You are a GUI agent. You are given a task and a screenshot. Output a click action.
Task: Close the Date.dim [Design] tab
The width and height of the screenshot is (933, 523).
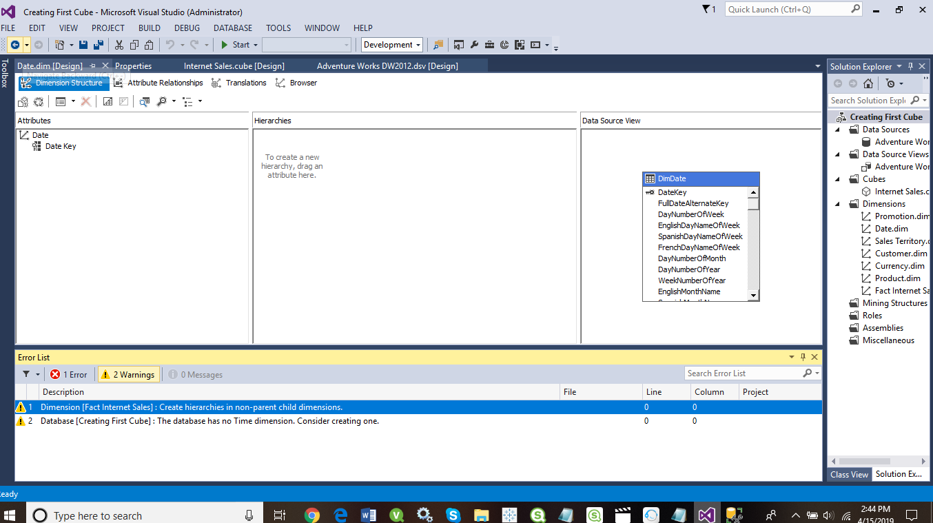[x=105, y=66]
